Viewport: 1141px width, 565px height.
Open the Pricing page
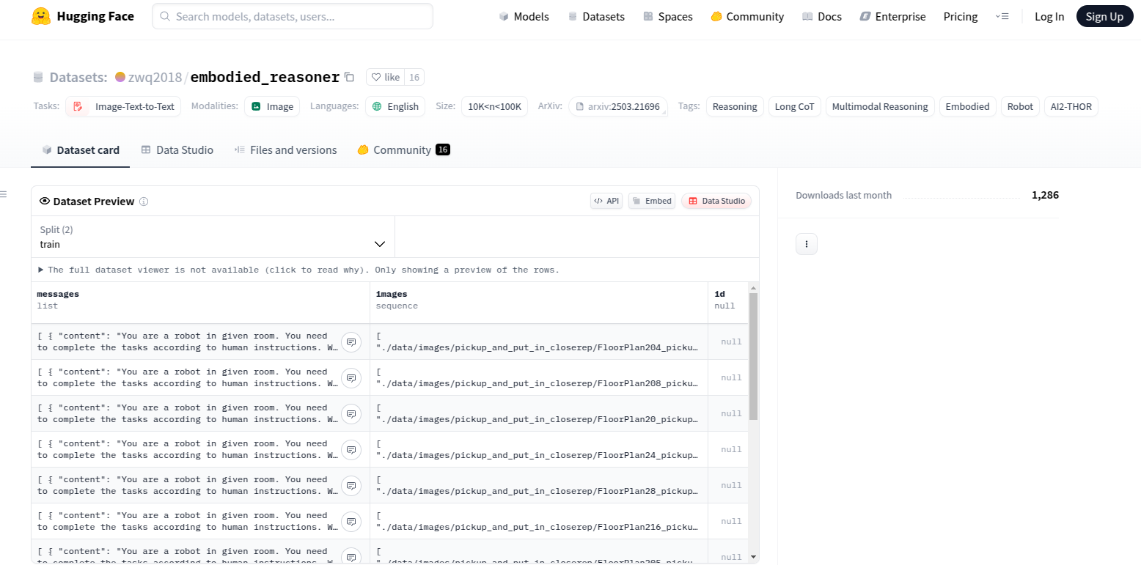(x=961, y=16)
